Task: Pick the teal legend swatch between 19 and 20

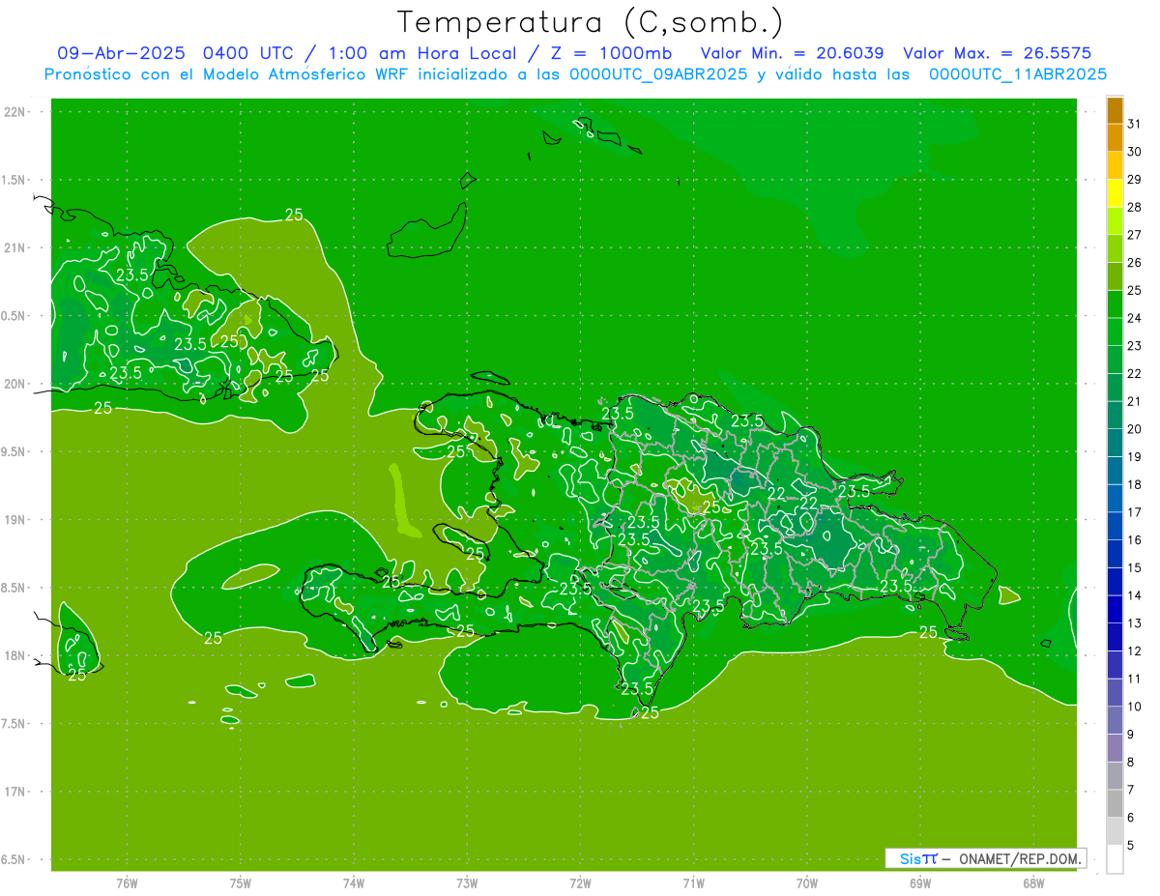Action: (1115, 444)
